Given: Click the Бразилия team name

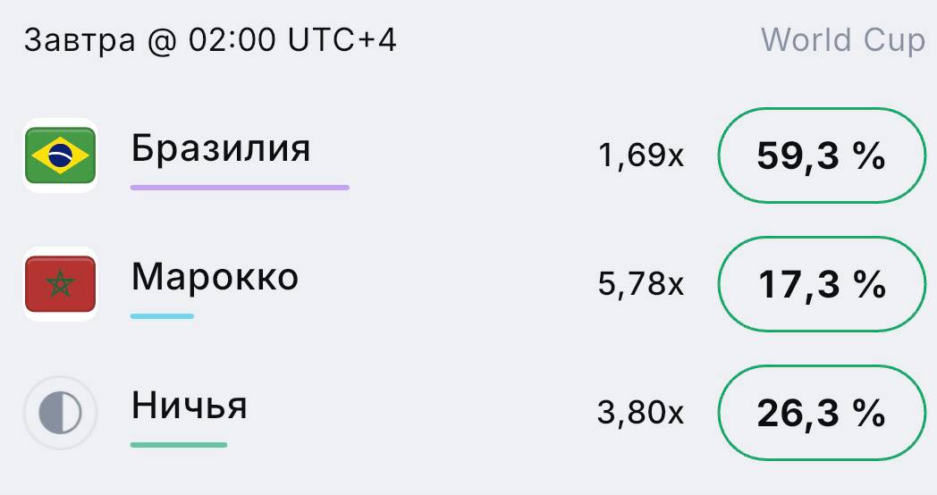Looking at the screenshot, I should (x=221, y=147).
